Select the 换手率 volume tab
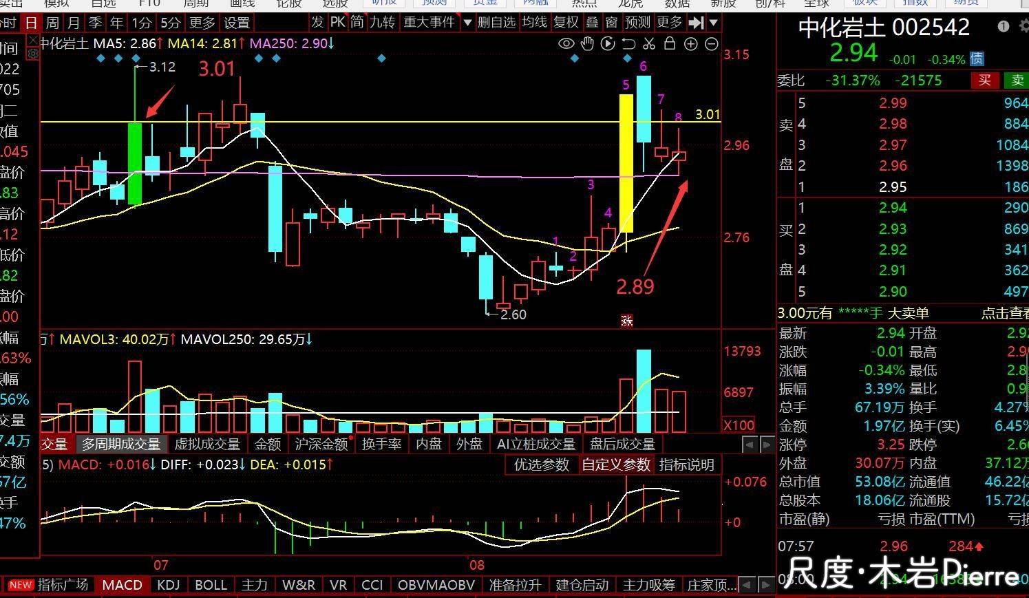This screenshot has height=598, width=1029. pyautogui.click(x=381, y=444)
